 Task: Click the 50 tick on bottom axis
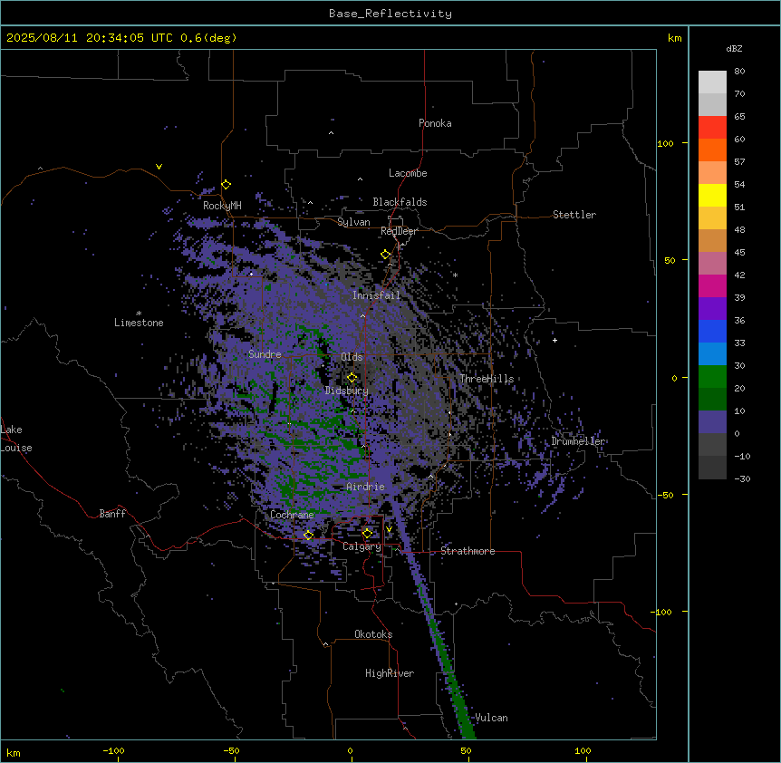(x=467, y=750)
